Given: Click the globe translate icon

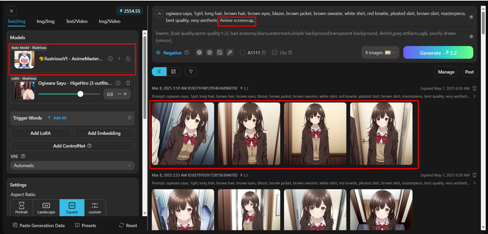Looking at the screenshot, I should pos(199,52).
